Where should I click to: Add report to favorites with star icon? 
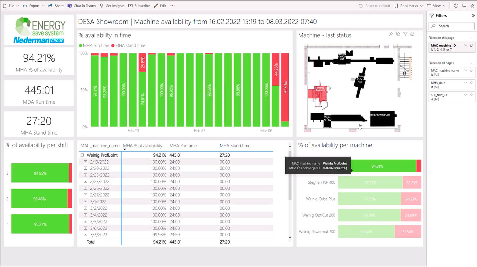point(472,6)
